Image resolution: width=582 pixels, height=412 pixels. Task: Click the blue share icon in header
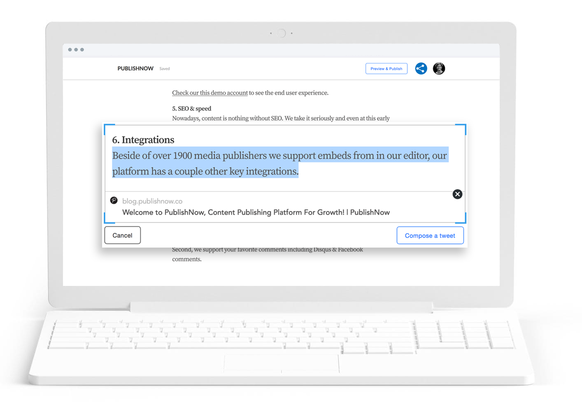point(421,68)
